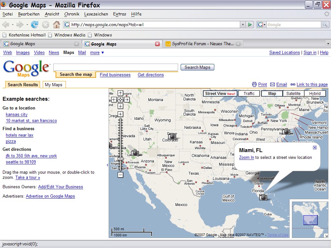Expand the Back history dropdown arrow
The image size is (331, 248).
coord(13,25)
